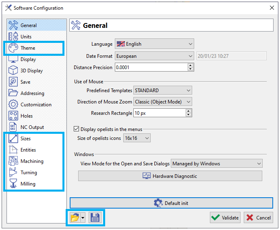Image resolution: width=280 pixels, height=230 pixels.
Task: Click the Hardware Diagnostic button
Action: (x=170, y=176)
